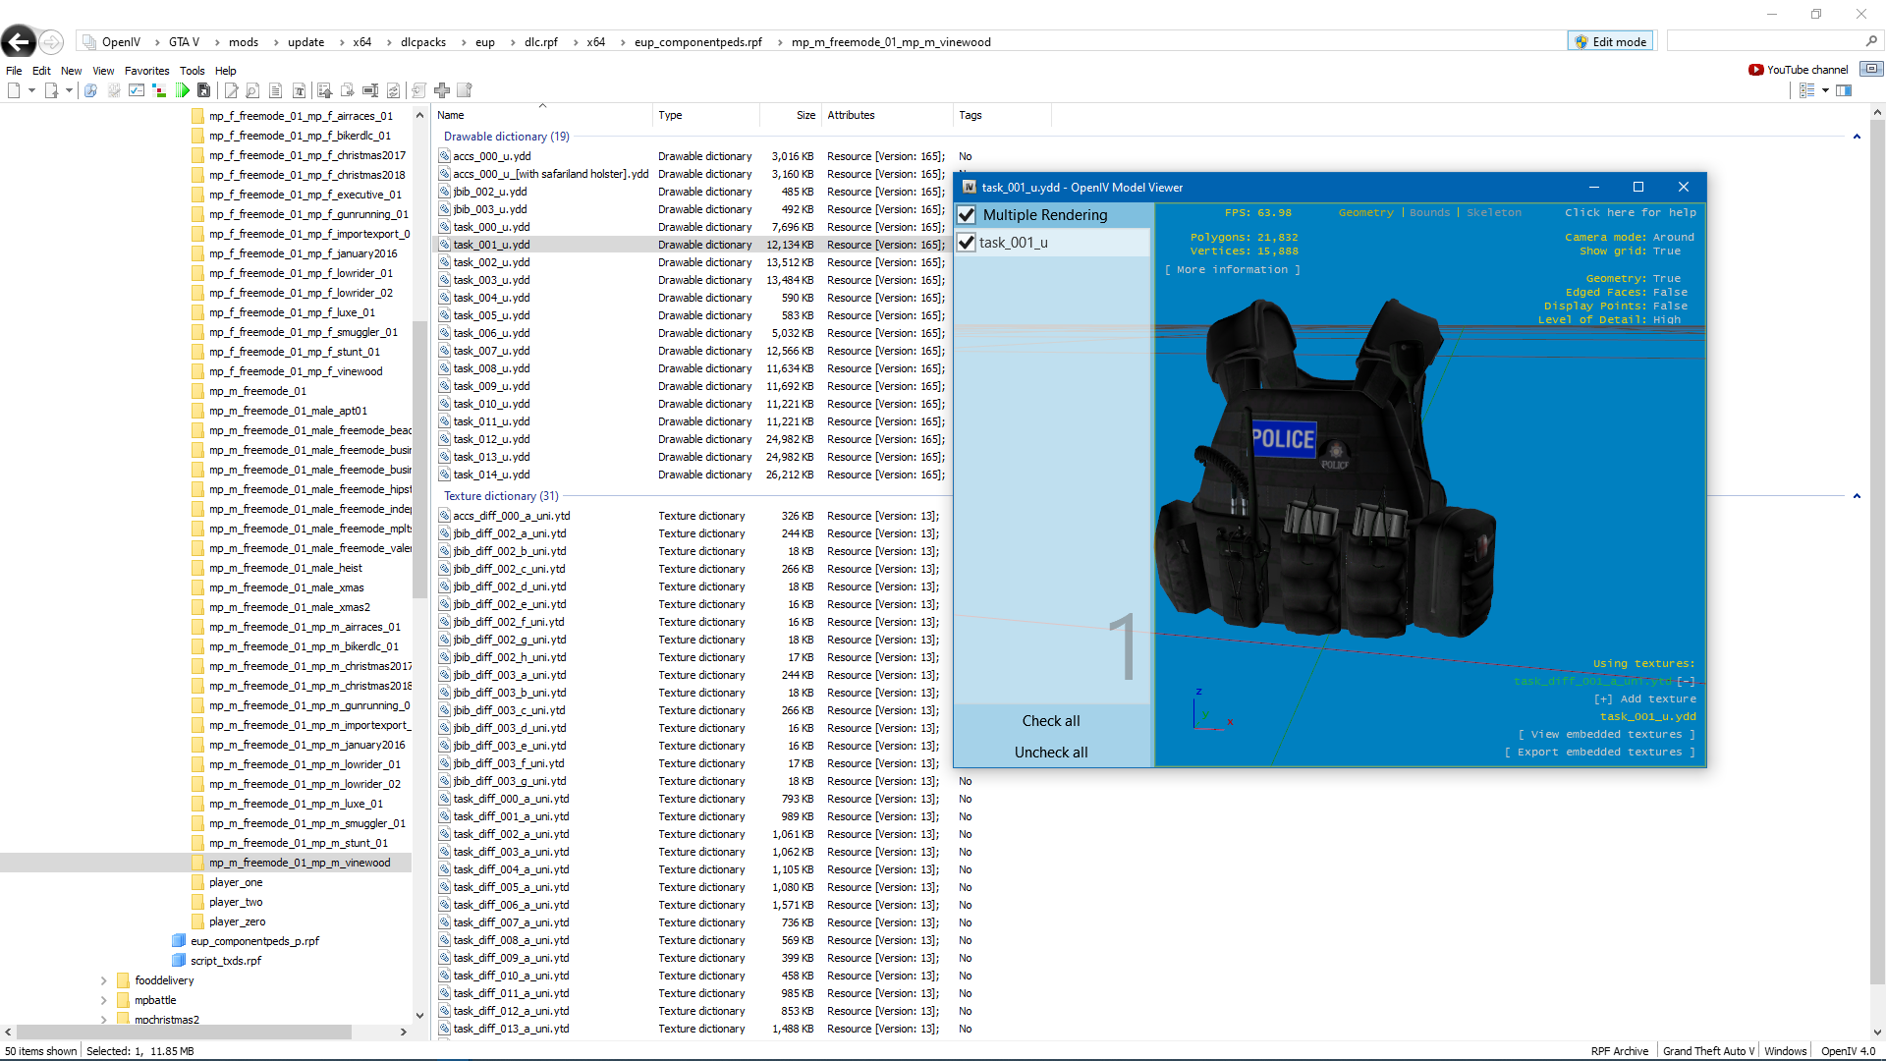Open the Favorites menu
This screenshot has width=1886, height=1061.
click(146, 71)
